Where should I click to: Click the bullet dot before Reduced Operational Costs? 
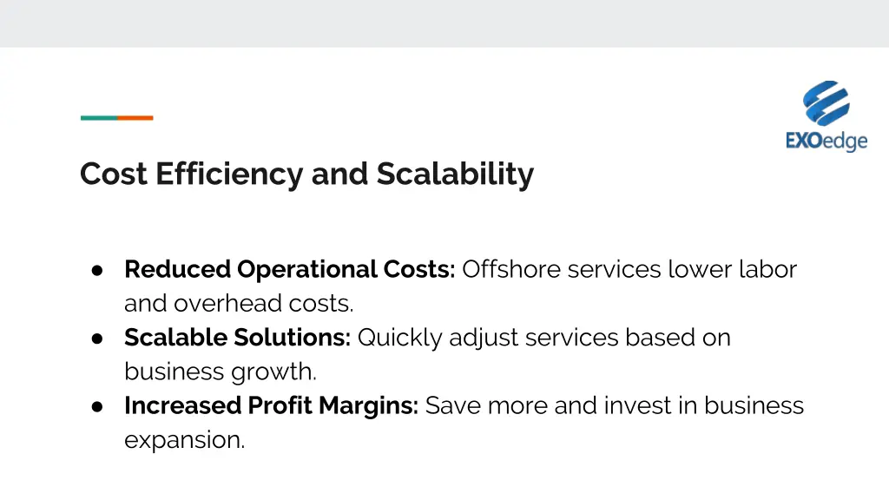97,270
